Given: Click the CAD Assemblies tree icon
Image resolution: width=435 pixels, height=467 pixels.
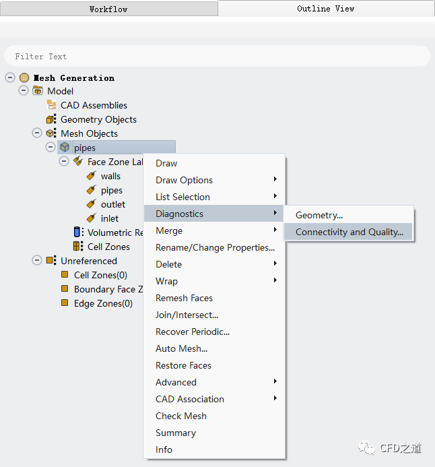Looking at the screenshot, I should coord(51,105).
